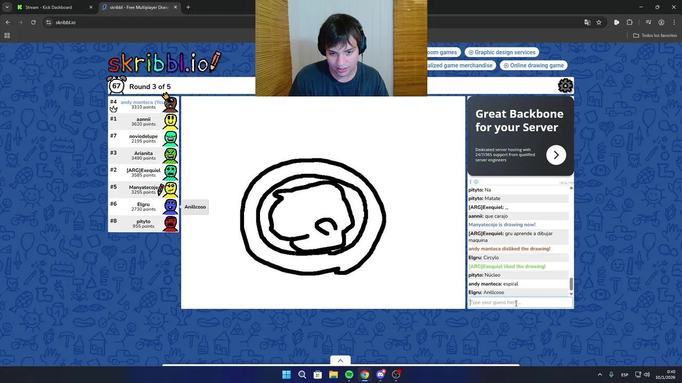This screenshot has height=383, width=682.
Task: Open the Windows Start menu
Action: [x=286, y=374]
